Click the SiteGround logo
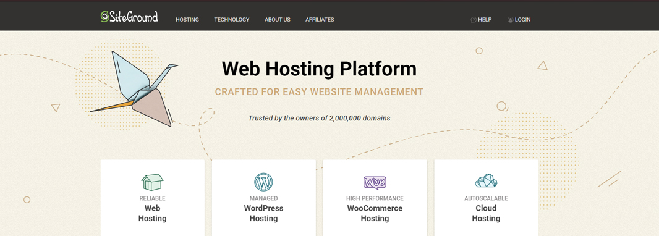Screen dimensions: 659x236 click(129, 17)
